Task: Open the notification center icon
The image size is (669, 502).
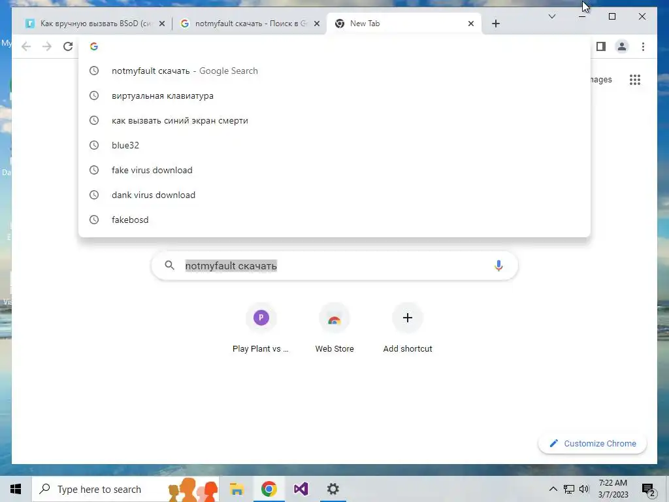Action: click(648, 490)
